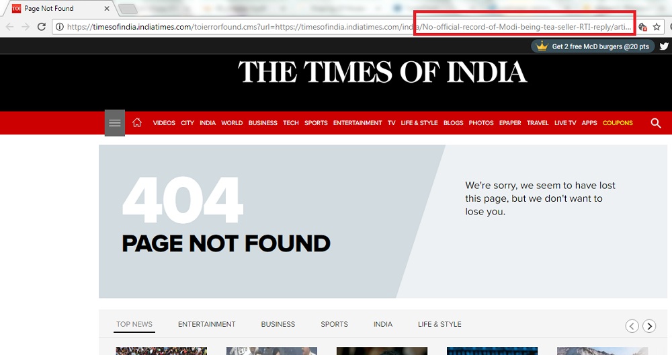Open the fifth news thumbnail
This screenshot has height=355, width=672.
click(603, 351)
